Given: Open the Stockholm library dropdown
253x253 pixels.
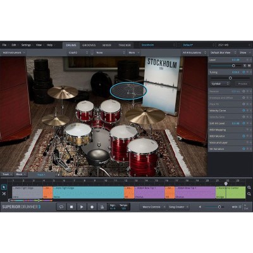Looking at the screenshot, I should point(158,45).
